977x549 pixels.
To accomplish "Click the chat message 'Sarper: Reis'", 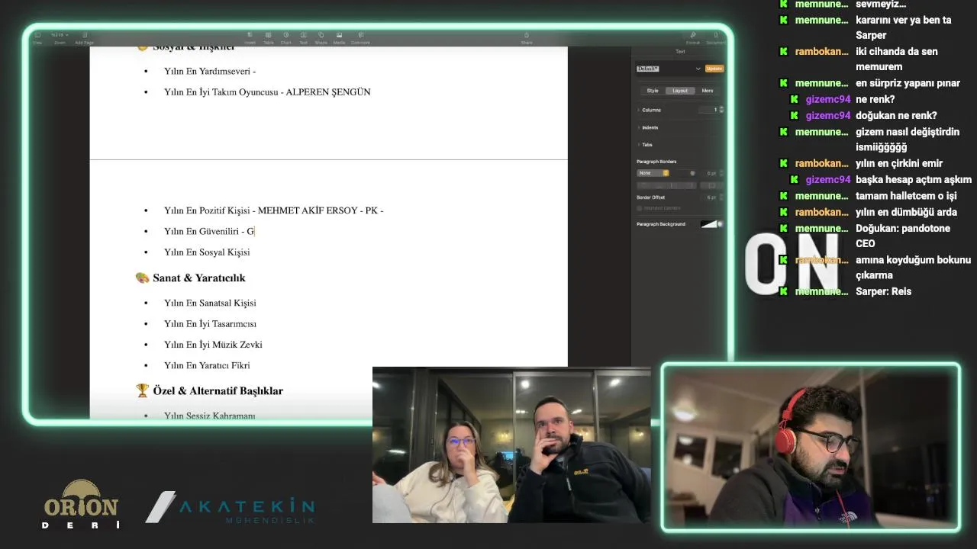I will click(x=883, y=291).
